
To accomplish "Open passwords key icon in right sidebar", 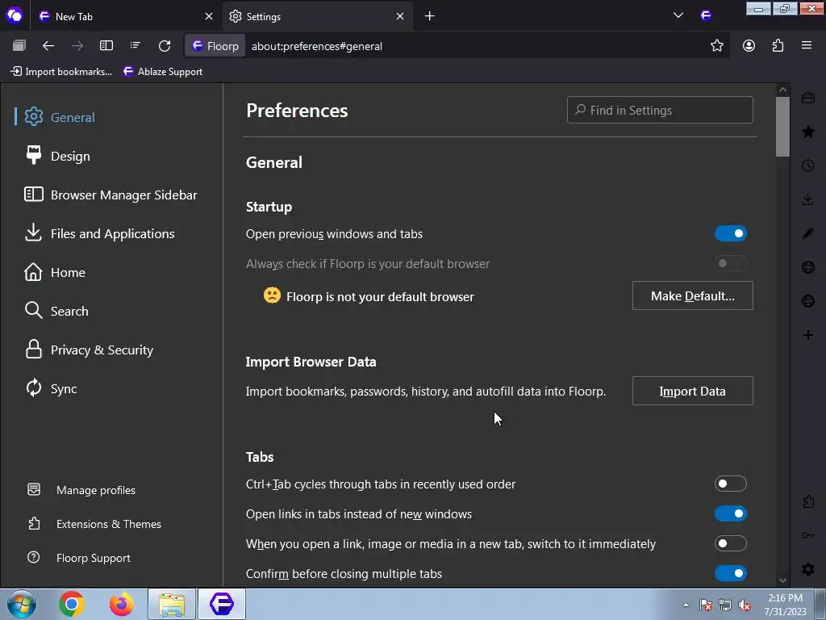I will [x=808, y=535].
